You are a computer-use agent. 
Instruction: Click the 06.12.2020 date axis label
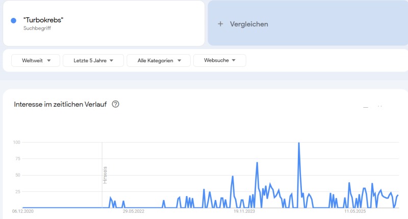[23, 211]
